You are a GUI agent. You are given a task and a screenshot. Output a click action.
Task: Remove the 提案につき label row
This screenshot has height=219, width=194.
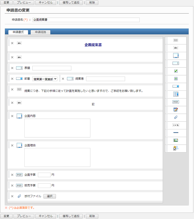12,90
